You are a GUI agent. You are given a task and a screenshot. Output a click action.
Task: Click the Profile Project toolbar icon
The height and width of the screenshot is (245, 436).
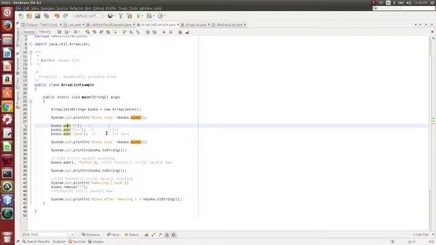coord(160,16)
